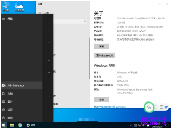Screen dimensions: 172x130
Task: Close the Settings window
Action: click(167, 4)
